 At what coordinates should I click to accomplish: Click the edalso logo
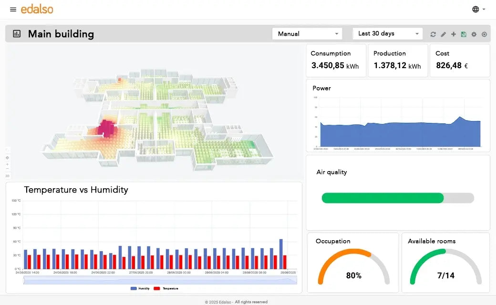point(37,9)
